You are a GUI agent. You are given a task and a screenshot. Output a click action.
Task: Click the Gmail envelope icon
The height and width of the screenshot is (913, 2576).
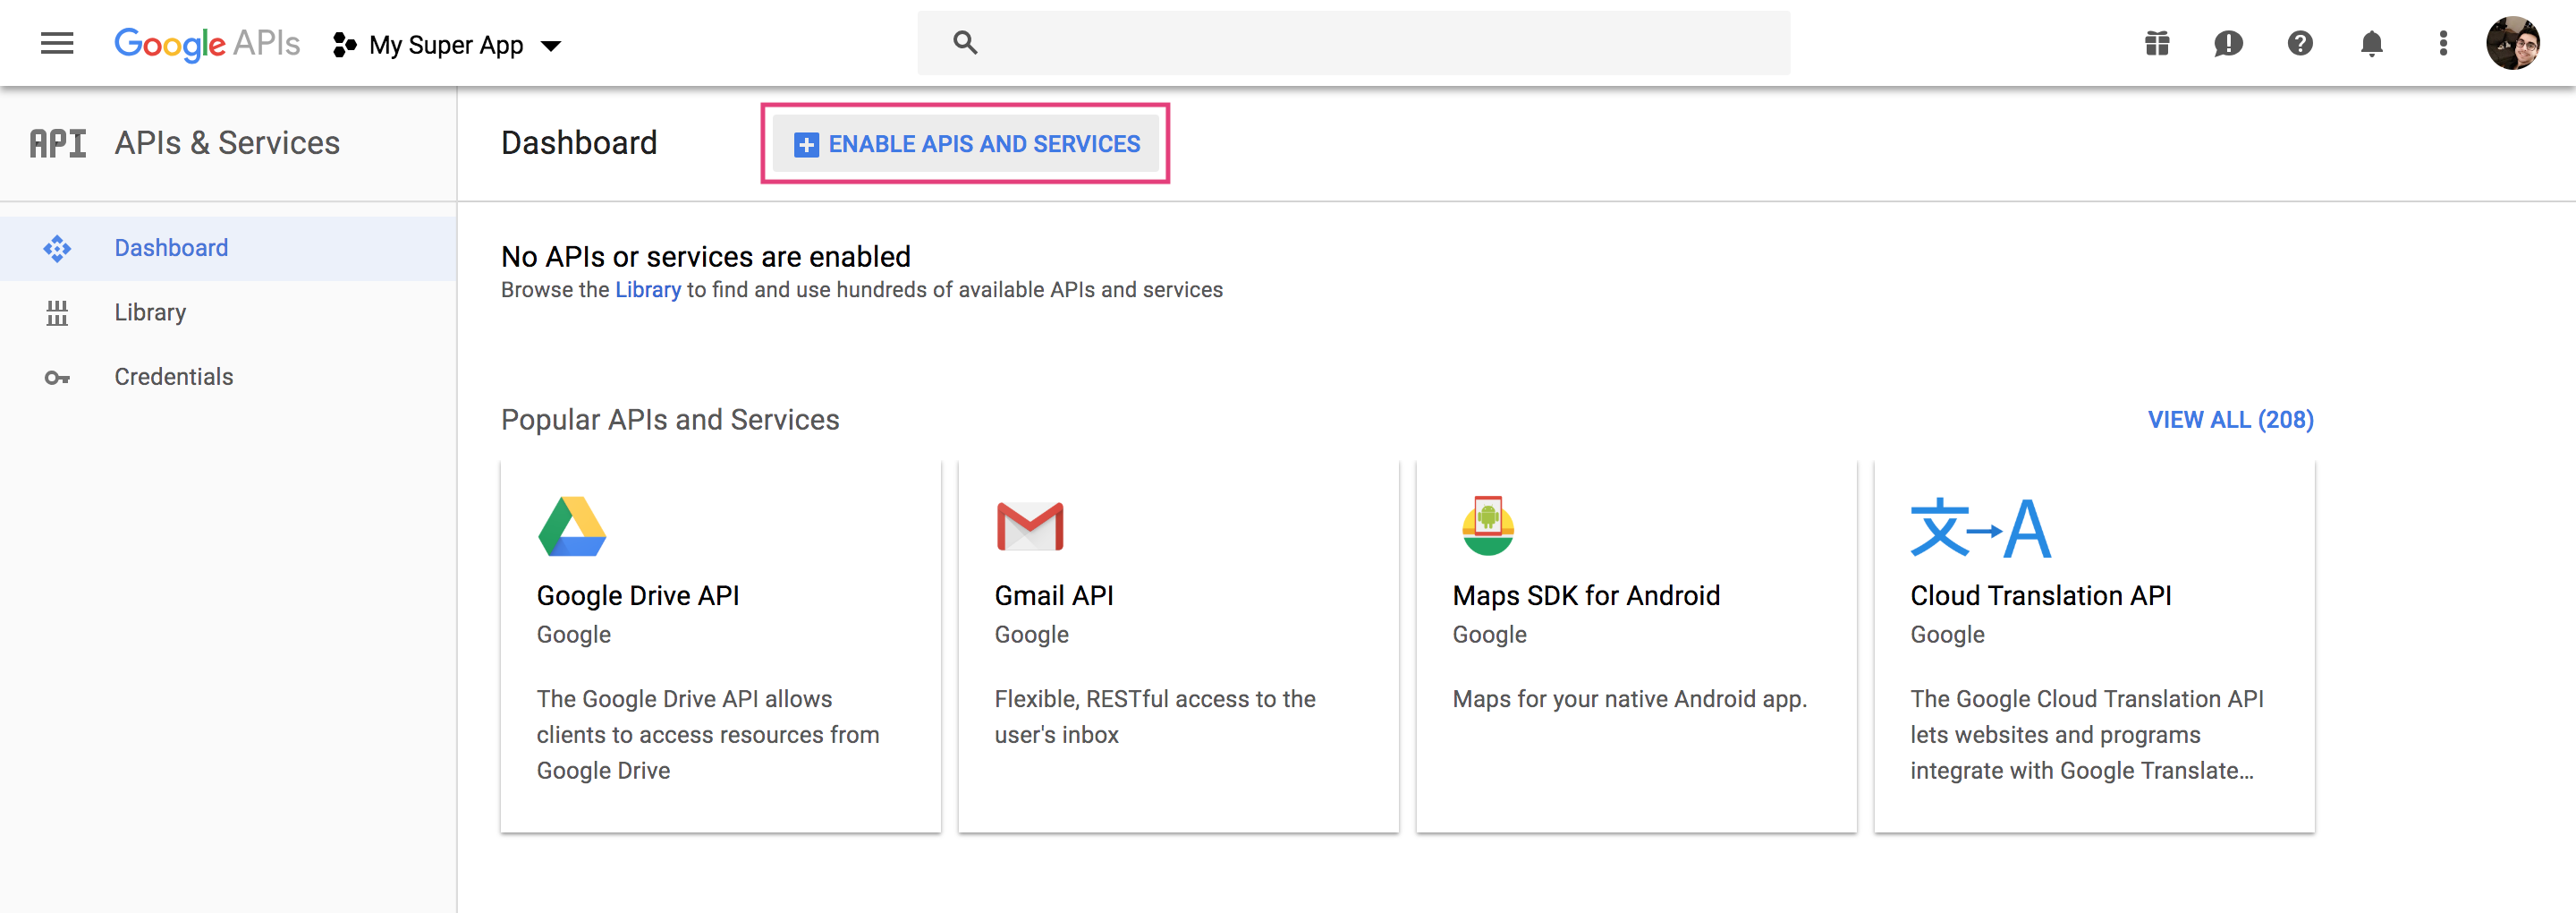pyautogui.click(x=1030, y=526)
